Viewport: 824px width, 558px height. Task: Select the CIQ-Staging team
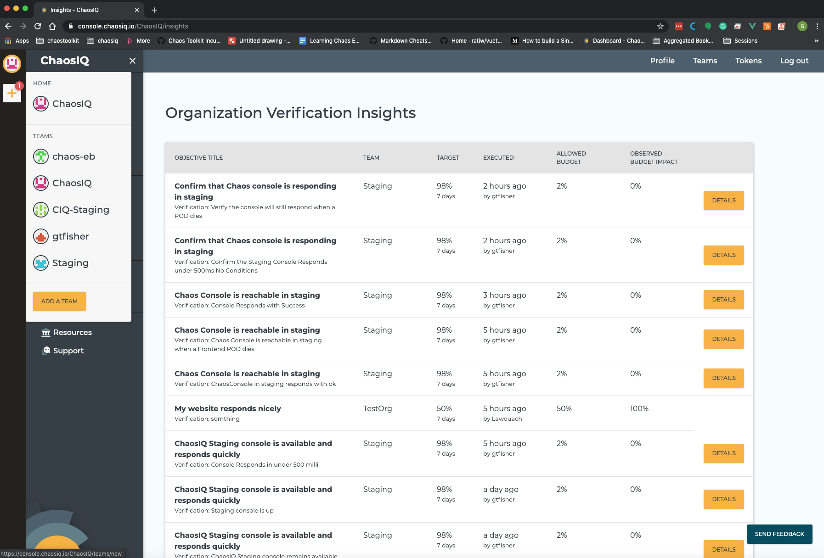click(x=71, y=210)
